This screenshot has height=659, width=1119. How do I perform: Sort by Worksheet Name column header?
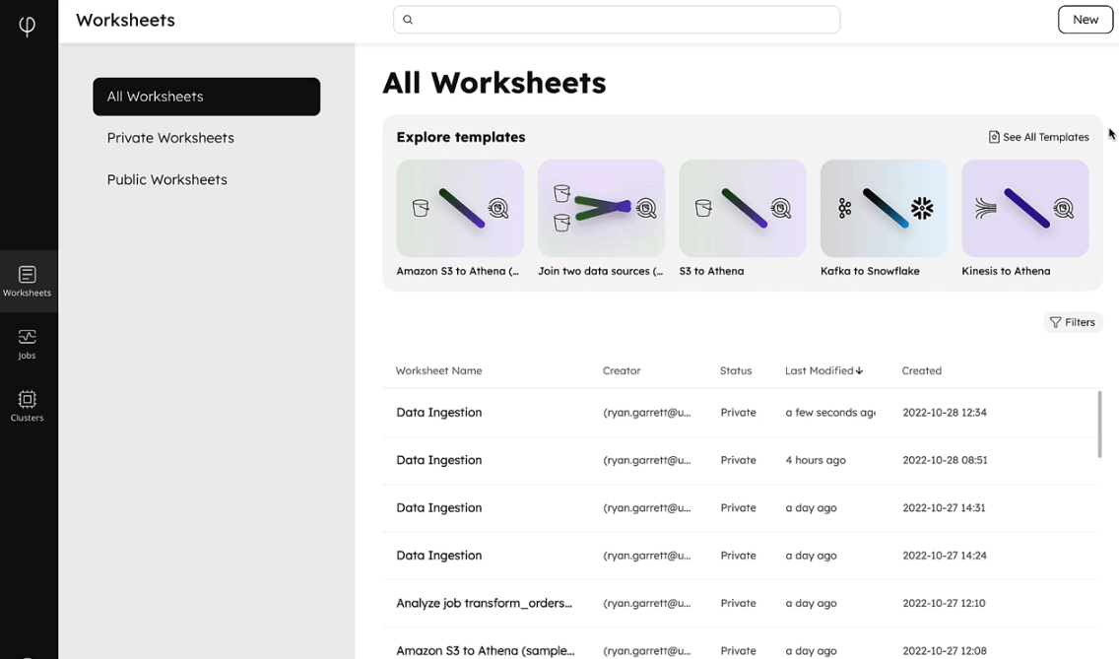(439, 370)
